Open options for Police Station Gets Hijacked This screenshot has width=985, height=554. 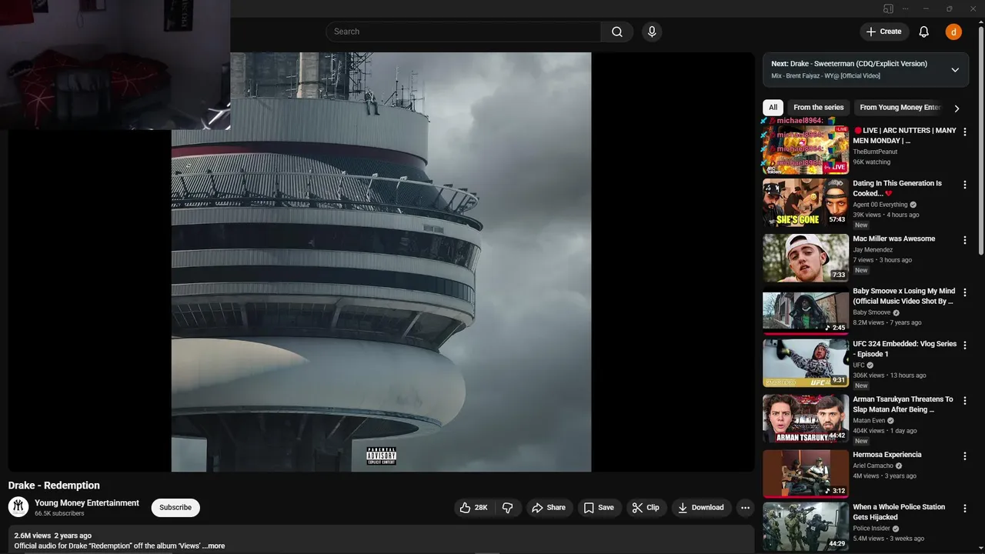coord(965,508)
